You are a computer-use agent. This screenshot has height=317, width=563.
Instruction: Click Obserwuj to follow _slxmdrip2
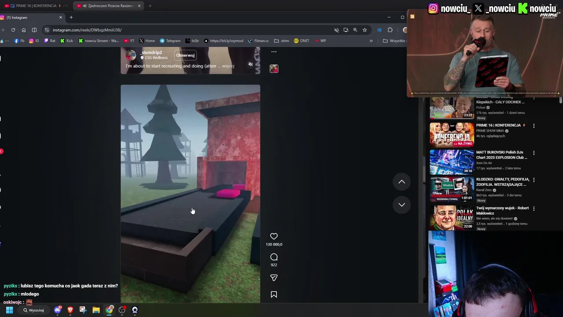click(185, 55)
